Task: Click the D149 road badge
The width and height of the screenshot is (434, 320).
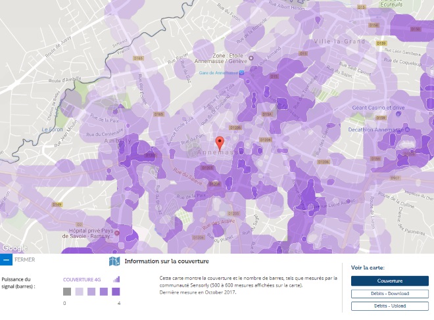Action: point(57,204)
